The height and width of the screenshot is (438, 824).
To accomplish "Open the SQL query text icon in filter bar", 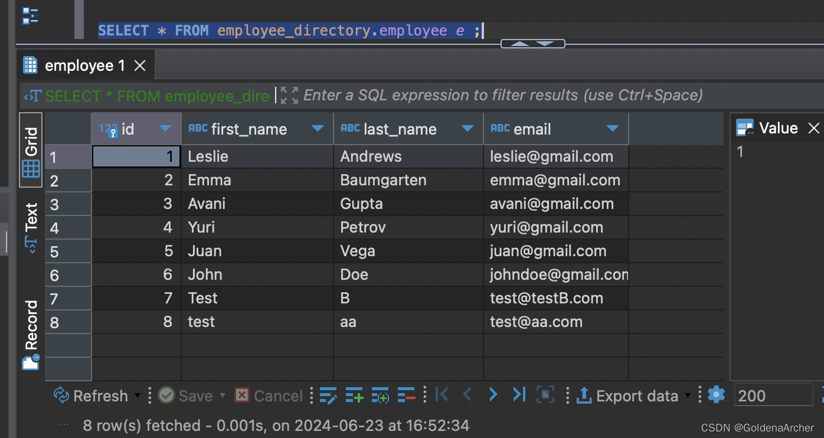I will (33, 96).
